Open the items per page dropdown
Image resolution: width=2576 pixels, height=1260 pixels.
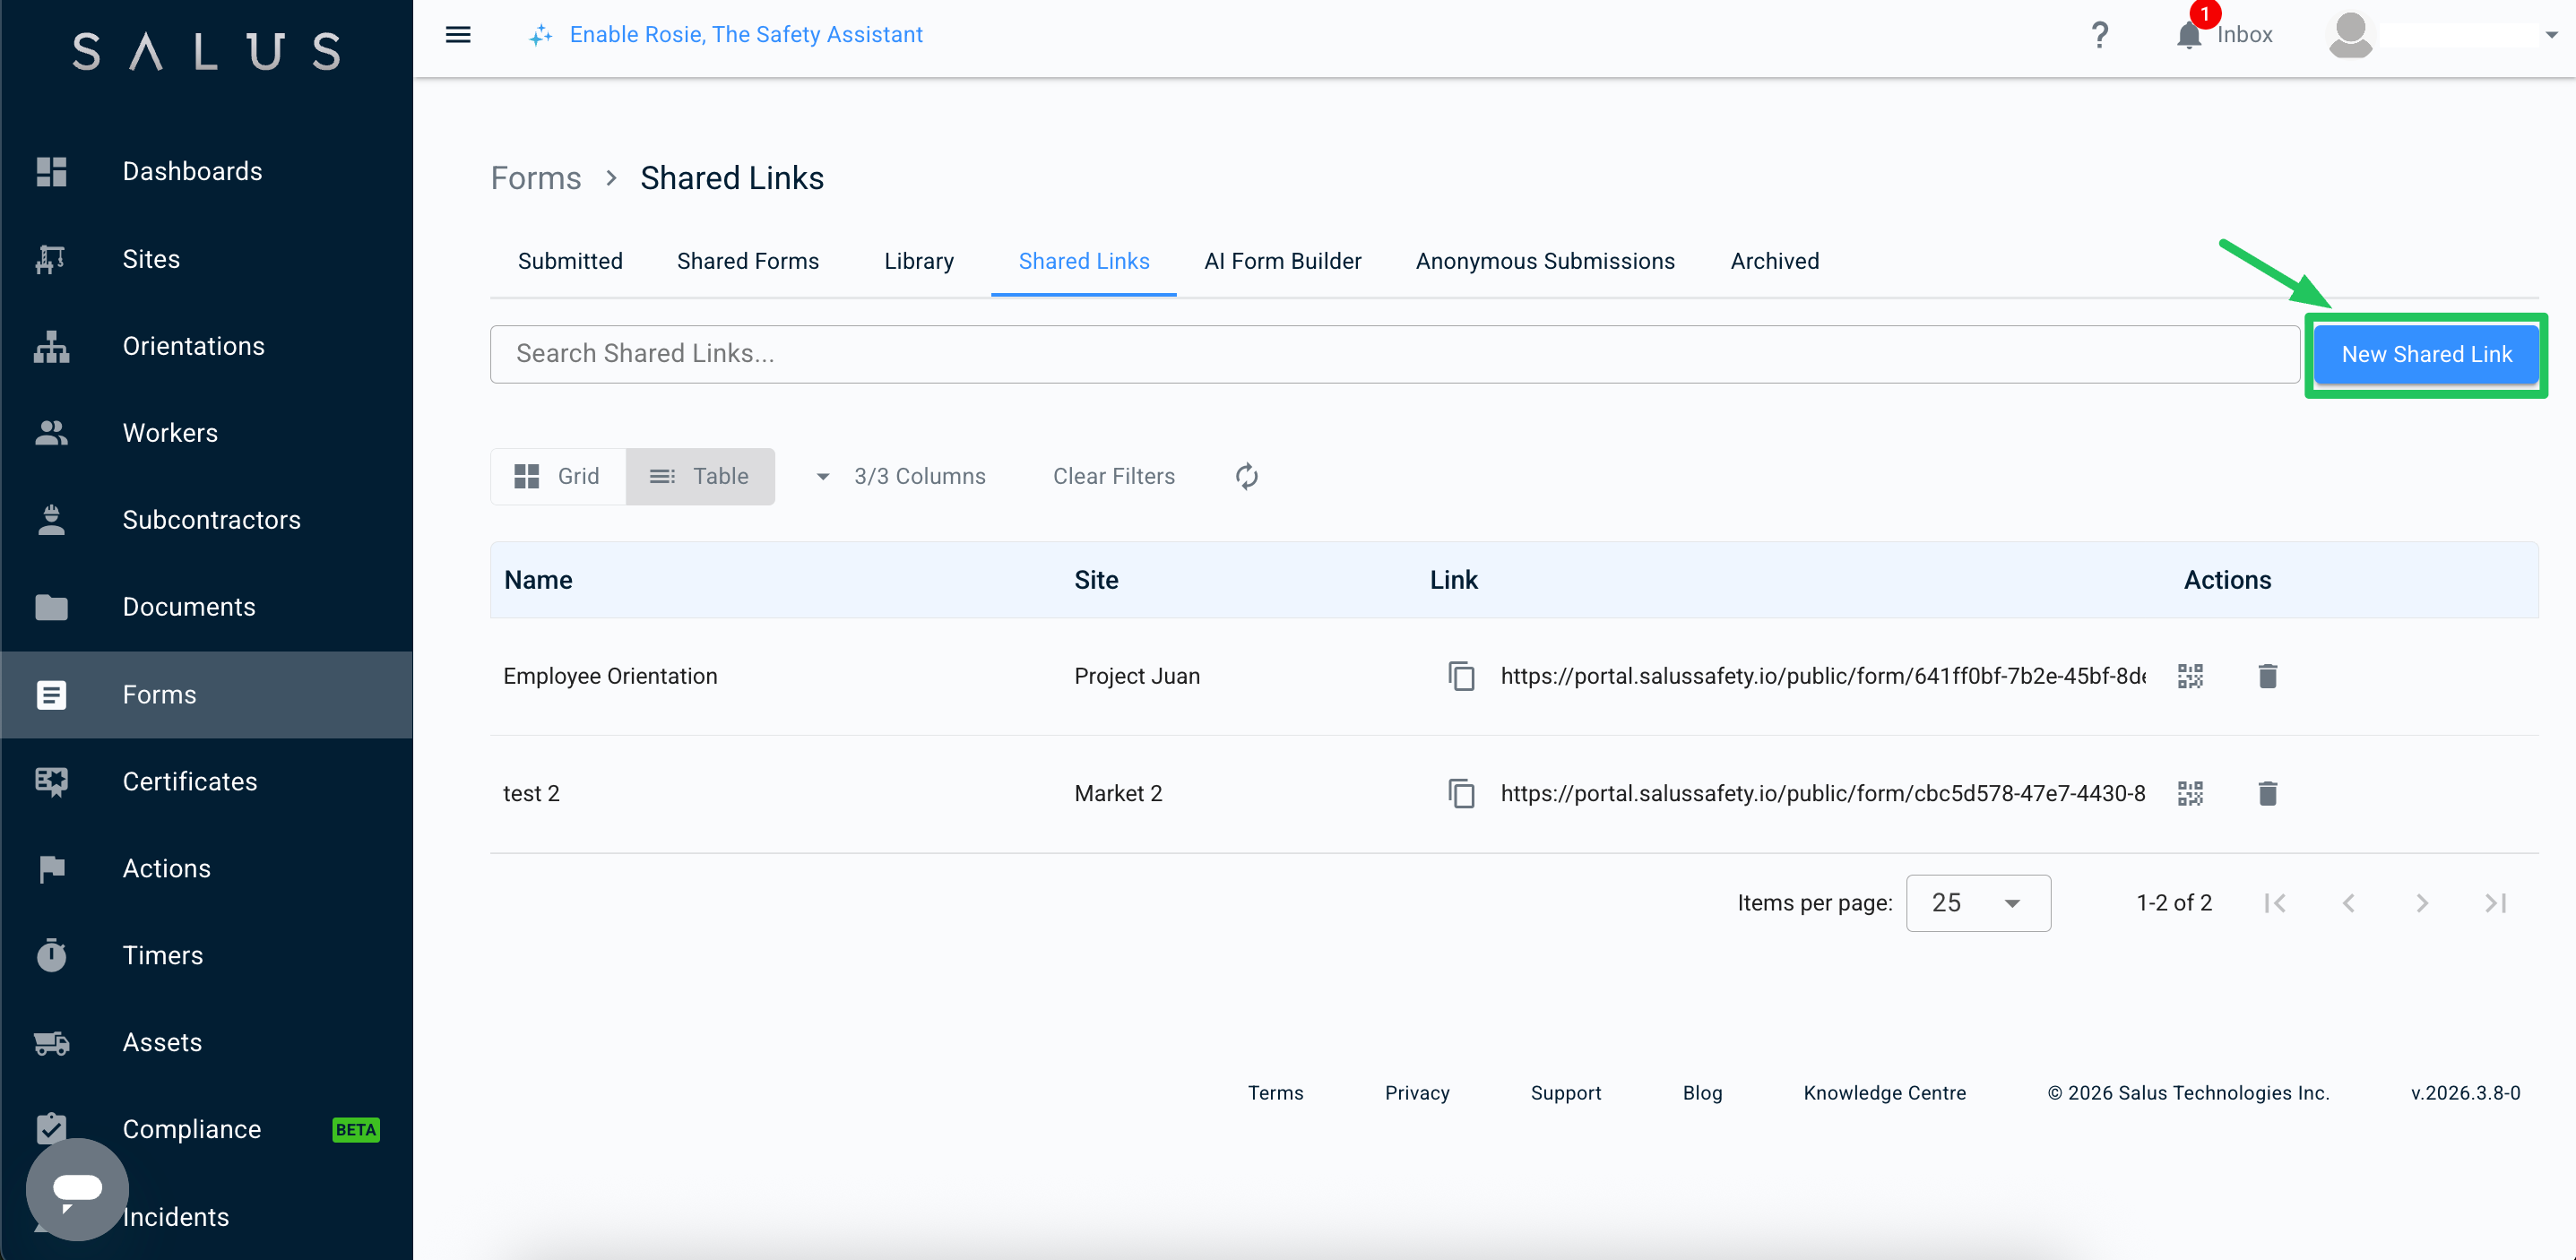1978,903
